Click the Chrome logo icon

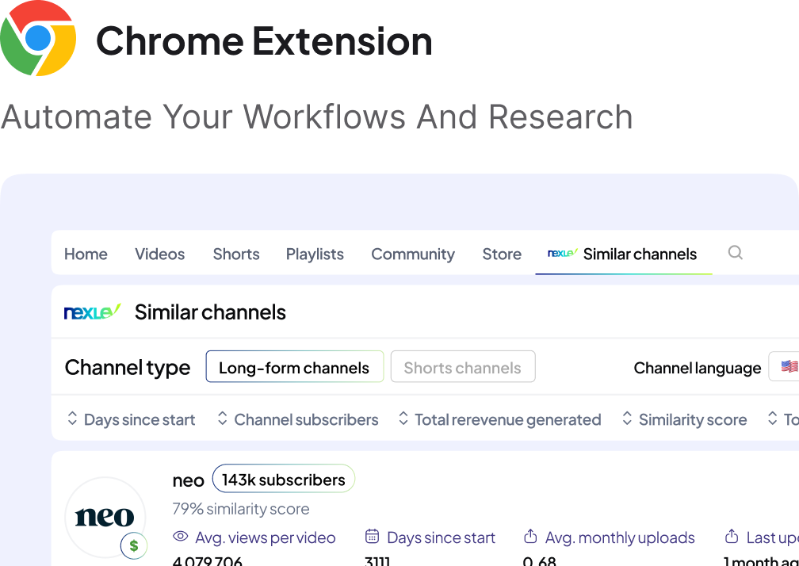[x=38, y=38]
